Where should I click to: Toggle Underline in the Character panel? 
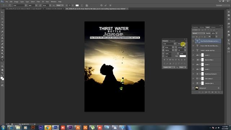coord(182,60)
